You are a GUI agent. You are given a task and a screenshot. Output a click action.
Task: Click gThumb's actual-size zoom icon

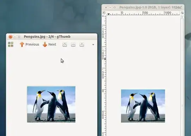coord(82,45)
